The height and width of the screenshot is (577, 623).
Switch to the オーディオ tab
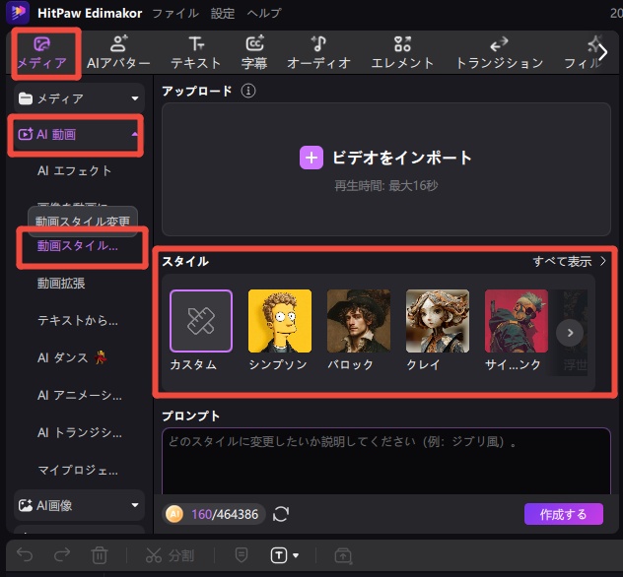tap(318, 53)
